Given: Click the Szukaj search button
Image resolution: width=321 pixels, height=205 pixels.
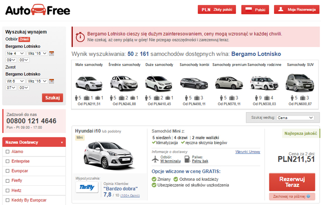Looking at the screenshot, I should [52, 98].
